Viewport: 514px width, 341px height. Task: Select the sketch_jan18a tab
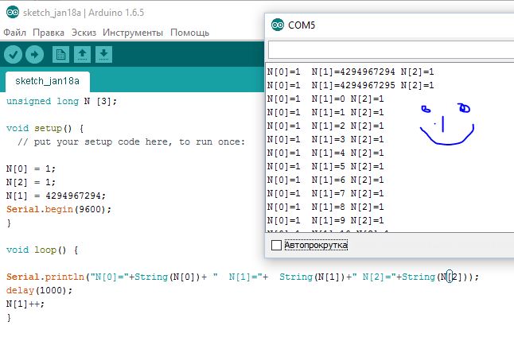[x=48, y=81]
